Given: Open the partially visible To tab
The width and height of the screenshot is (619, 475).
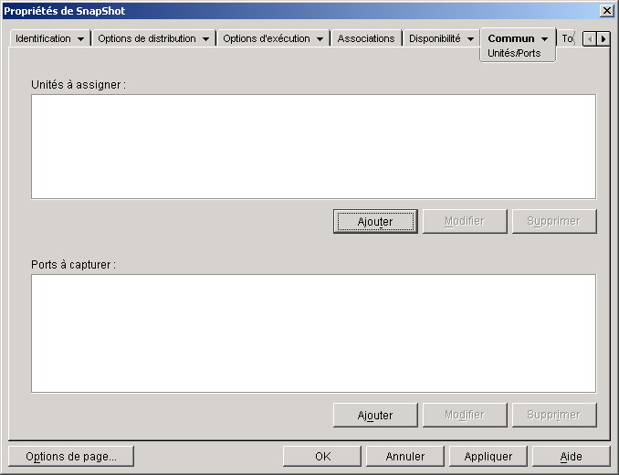Looking at the screenshot, I should [568, 38].
